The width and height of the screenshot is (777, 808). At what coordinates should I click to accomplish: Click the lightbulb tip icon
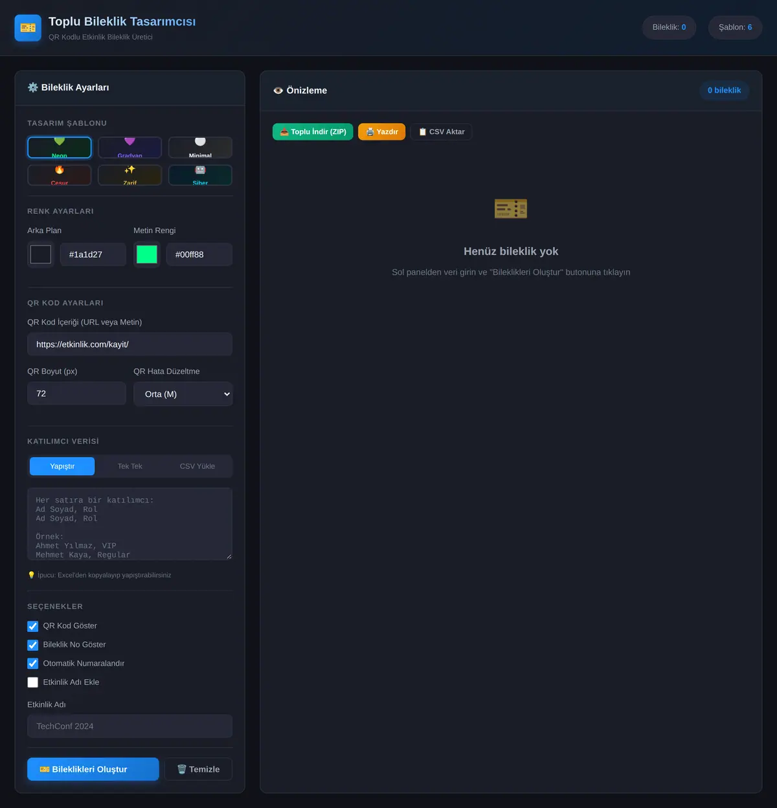[x=31, y=575]
